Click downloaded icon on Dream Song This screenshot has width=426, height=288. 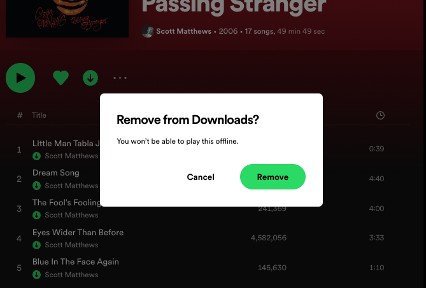click(37, 186)
